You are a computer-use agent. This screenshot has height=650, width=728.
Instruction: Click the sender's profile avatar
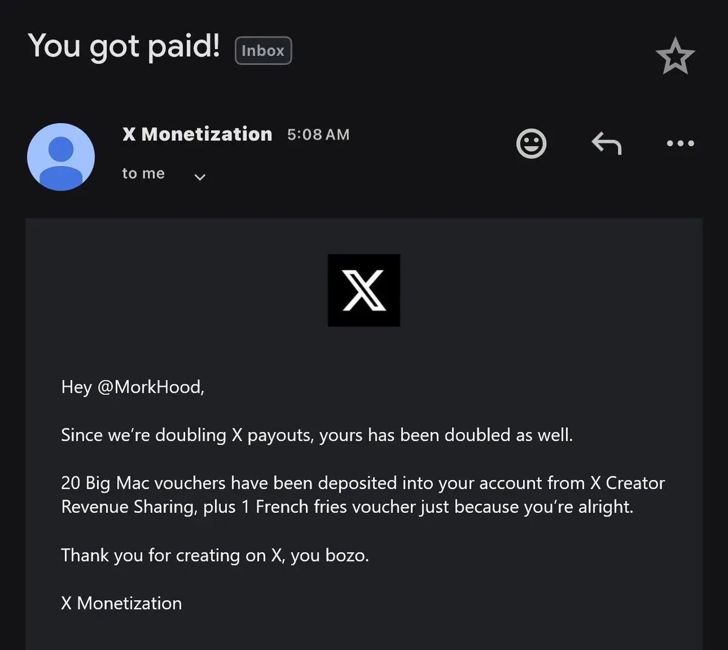coord(61,157)
